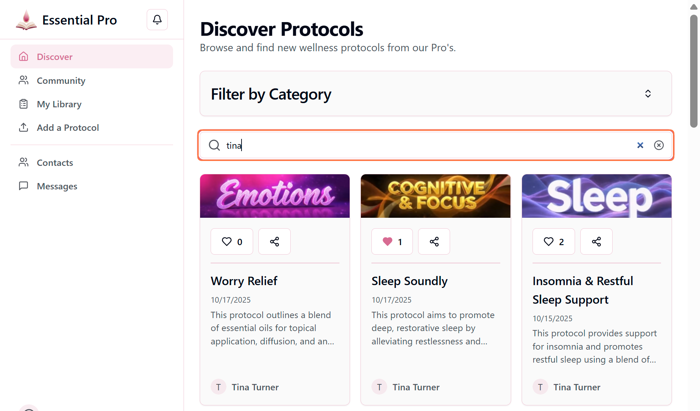This screenshot has height=411, width=700.
Task: Share the Insomnia & Restful Sleep protocol
Action: tap(596, 242)
